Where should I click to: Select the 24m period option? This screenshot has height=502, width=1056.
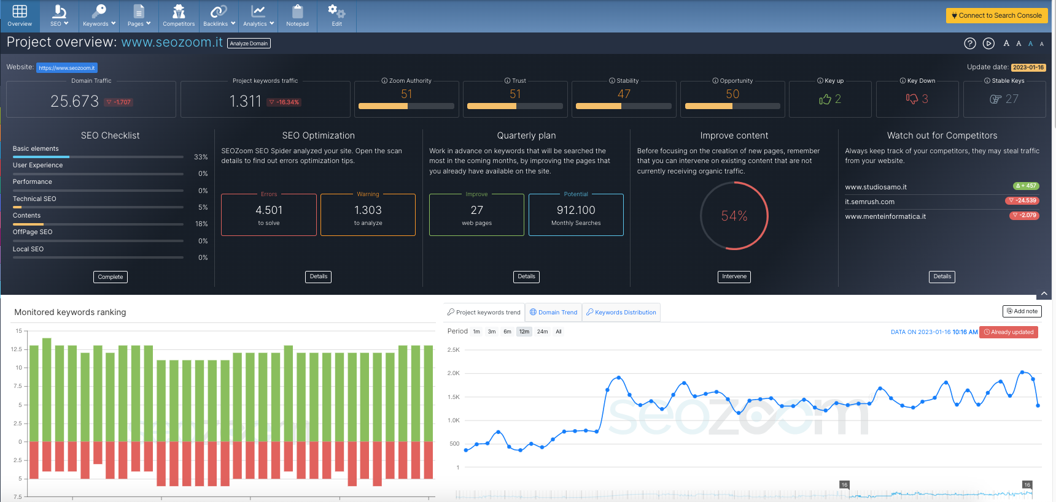pos(542,332)
